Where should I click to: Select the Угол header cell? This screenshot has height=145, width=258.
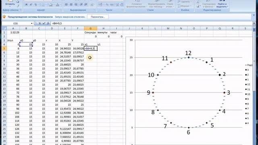tap(13, 40)
